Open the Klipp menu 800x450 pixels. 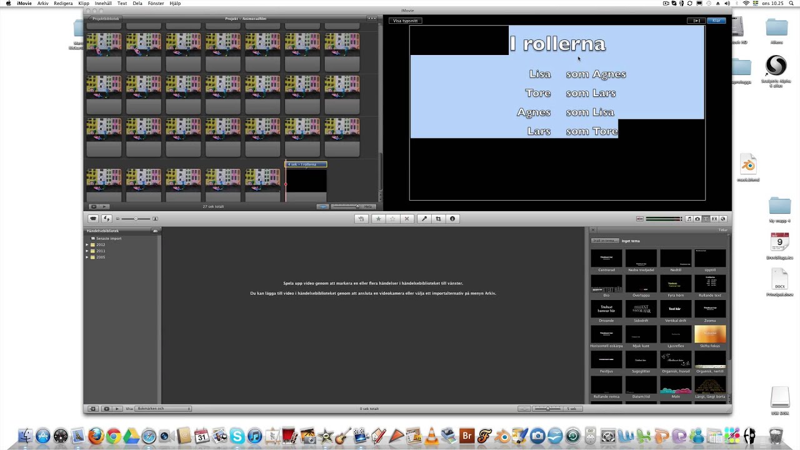click(x=83, y=3)
